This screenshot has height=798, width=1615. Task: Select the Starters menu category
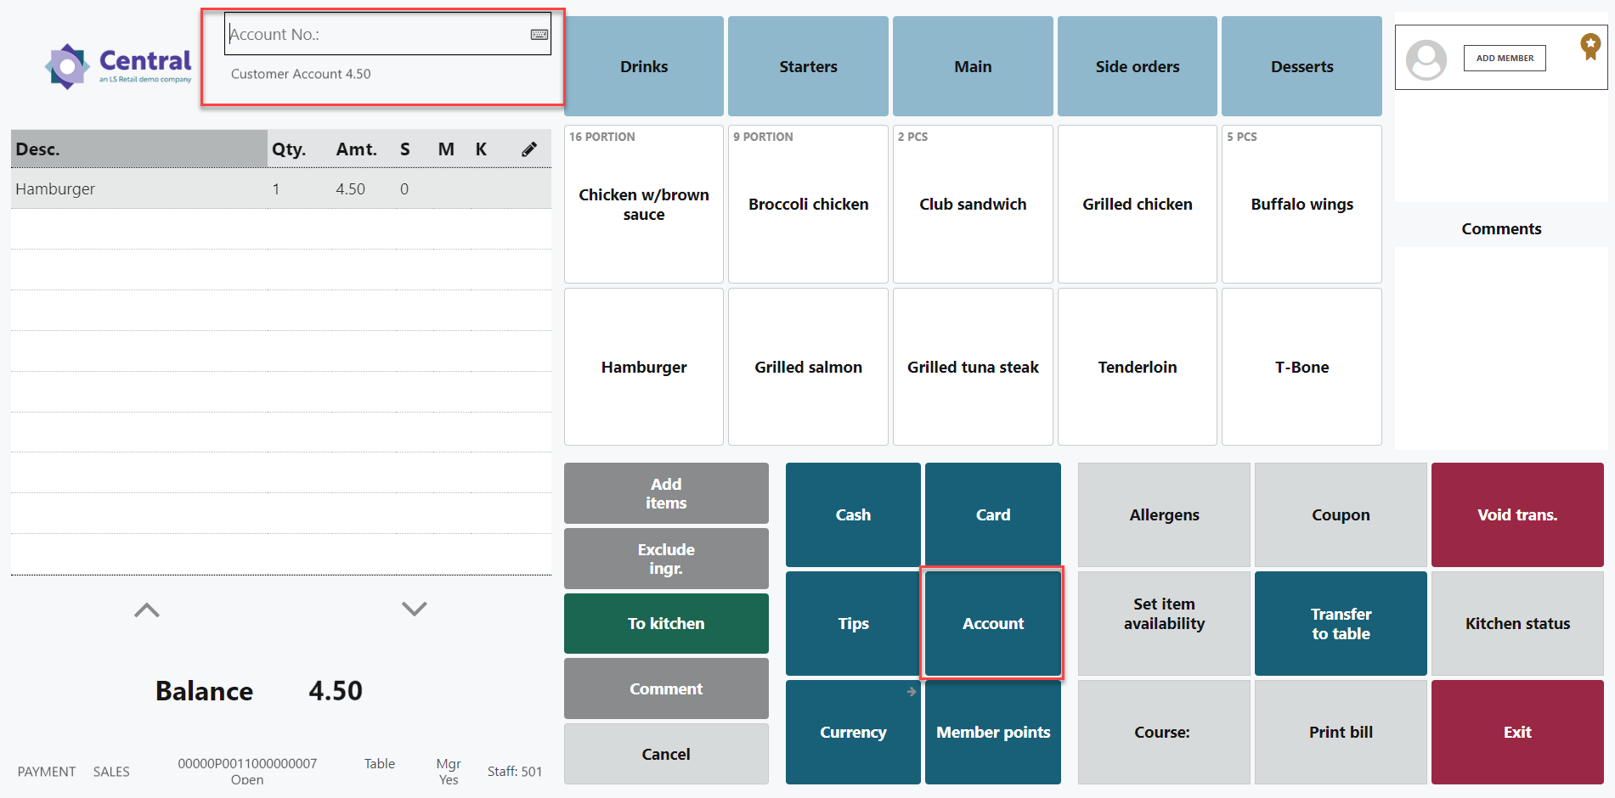tap(808, 66)
